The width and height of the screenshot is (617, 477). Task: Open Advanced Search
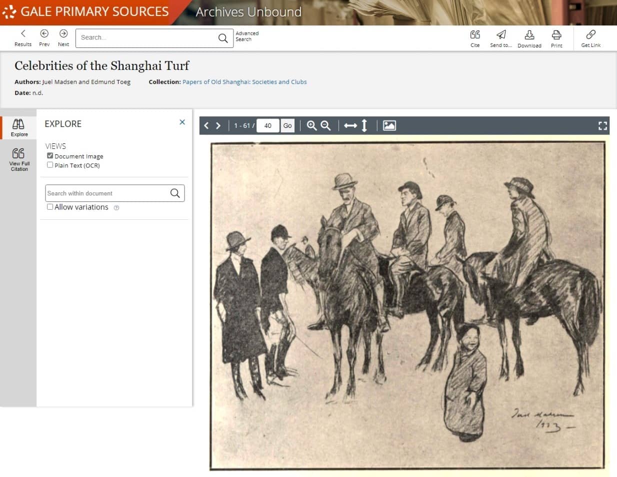pos(247,36)
